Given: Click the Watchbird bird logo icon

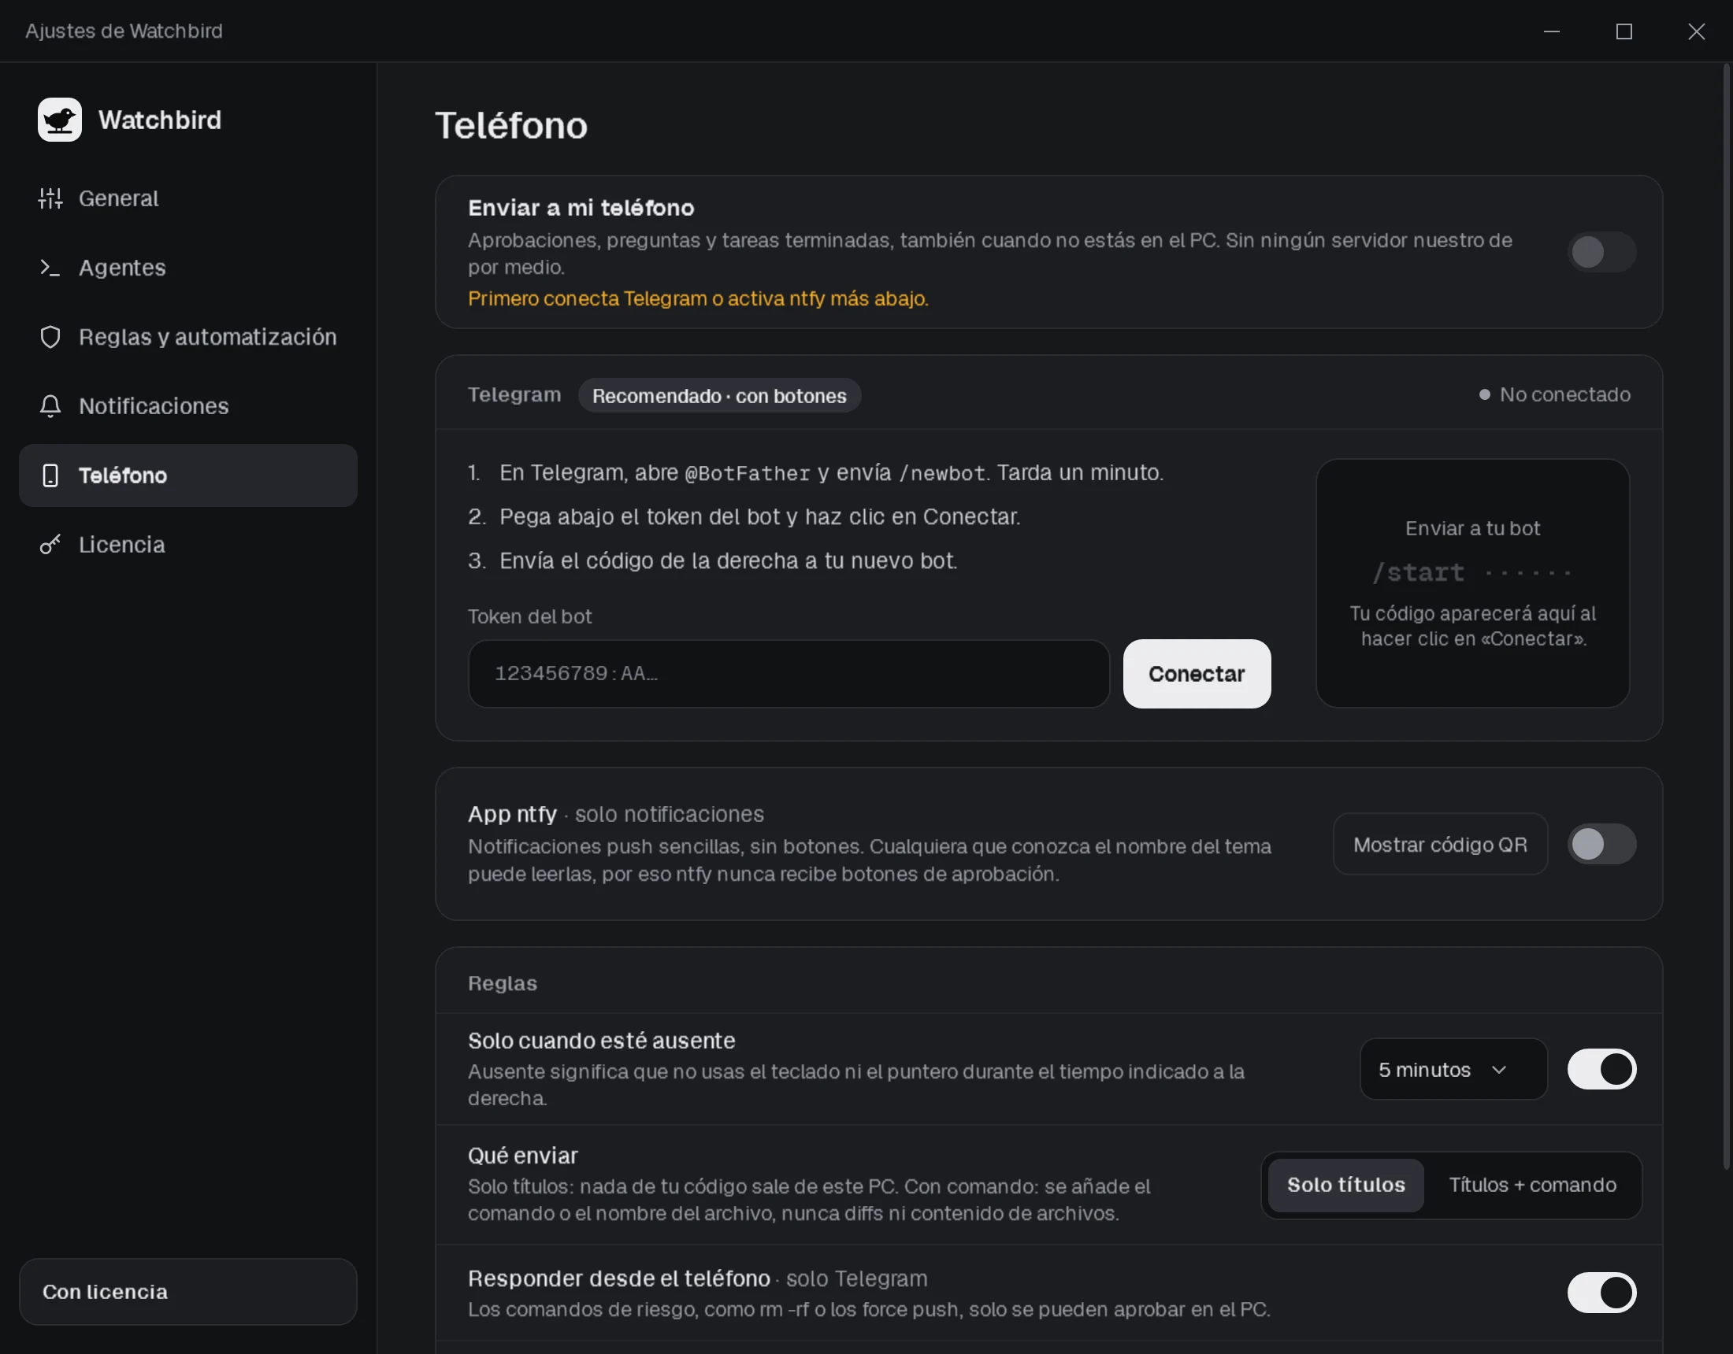Looking at the screenshot, I should [60, 120].
